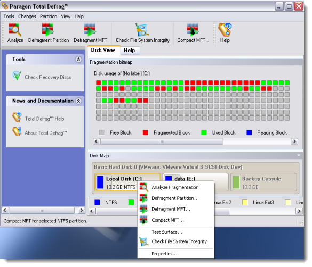Choose Check File System Integrity menu entry
This screenshot has height=267, width=312.
(176, 241)
